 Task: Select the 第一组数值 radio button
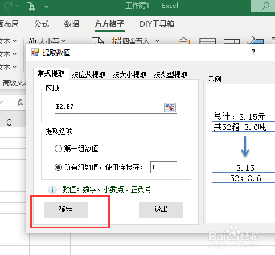coord(58,148)
